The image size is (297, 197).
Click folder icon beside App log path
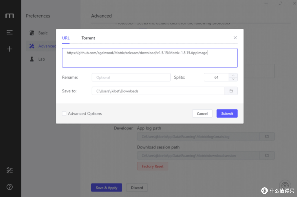pos(267,136)
